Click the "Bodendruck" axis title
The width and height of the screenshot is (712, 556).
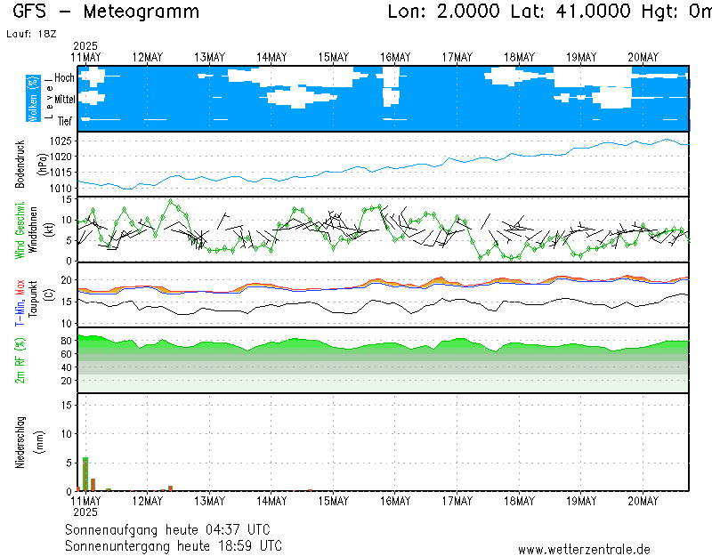click(20, 165)
